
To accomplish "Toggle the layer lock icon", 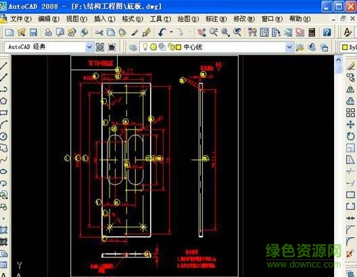I will 171,47.
